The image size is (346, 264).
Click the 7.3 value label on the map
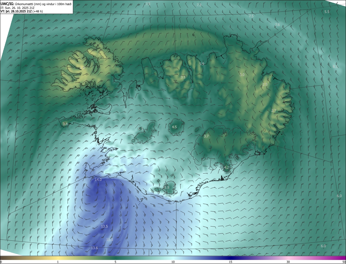[199, 5]
